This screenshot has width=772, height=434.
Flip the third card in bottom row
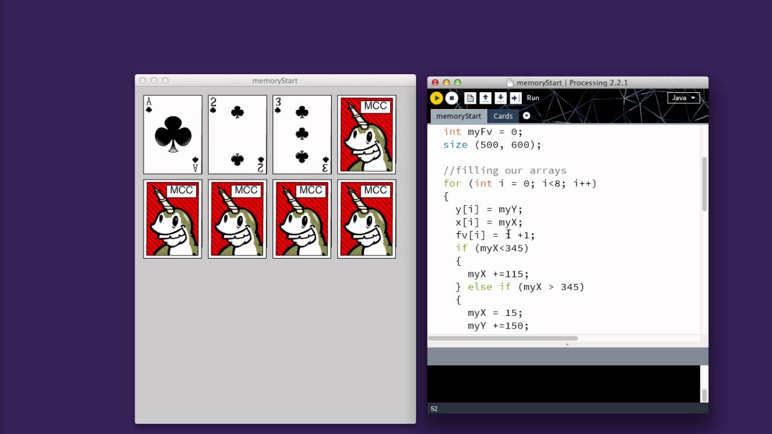point(302,219)
